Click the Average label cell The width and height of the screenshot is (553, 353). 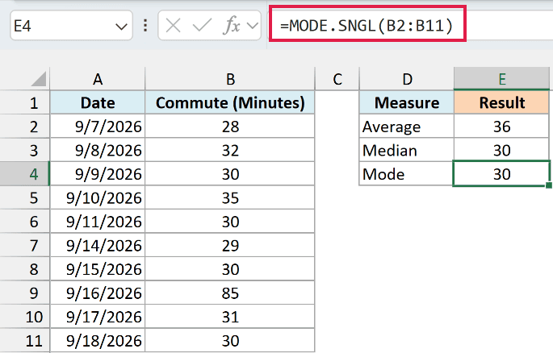click(x=407, y=127)
